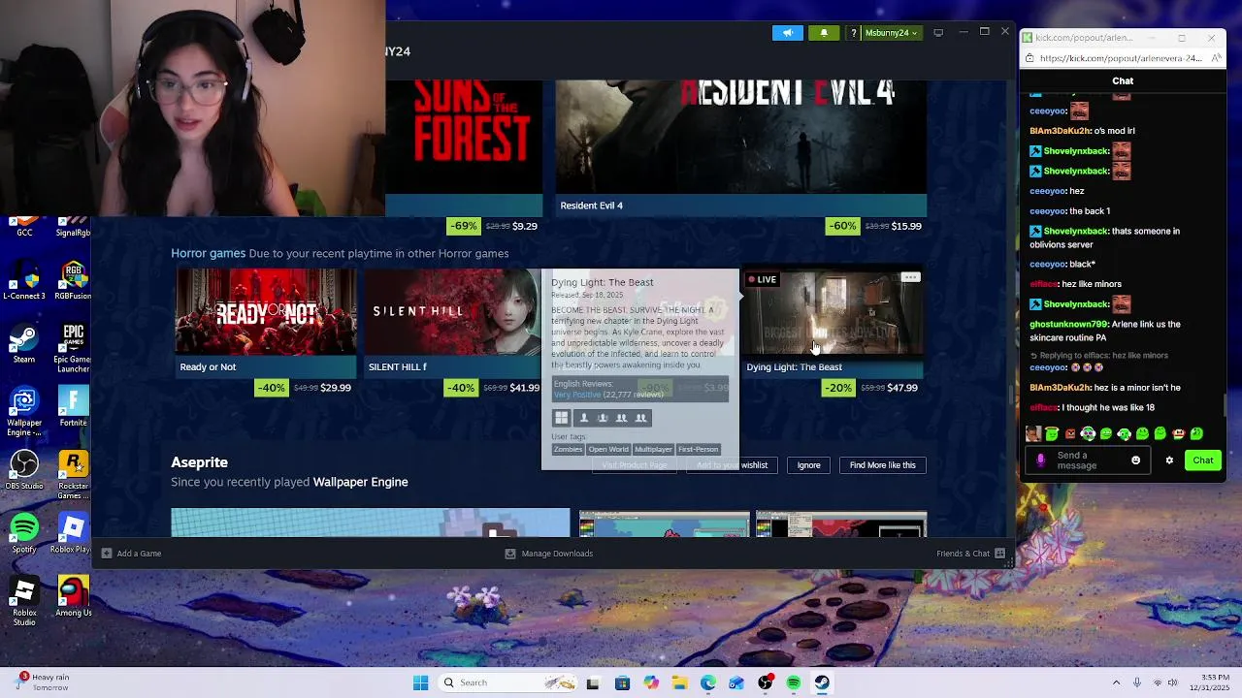
Task: Open Kick chat settings gear
Action: 1169,460
